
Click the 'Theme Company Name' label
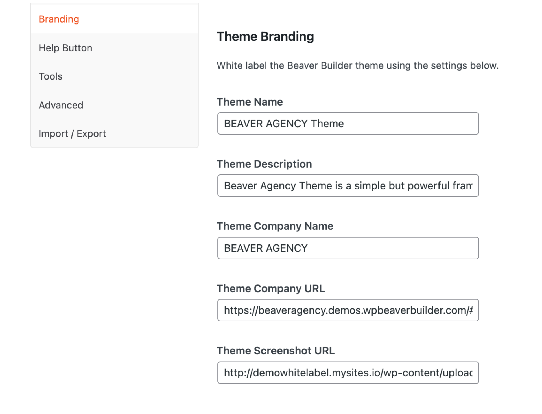click(x=275, y=226)
